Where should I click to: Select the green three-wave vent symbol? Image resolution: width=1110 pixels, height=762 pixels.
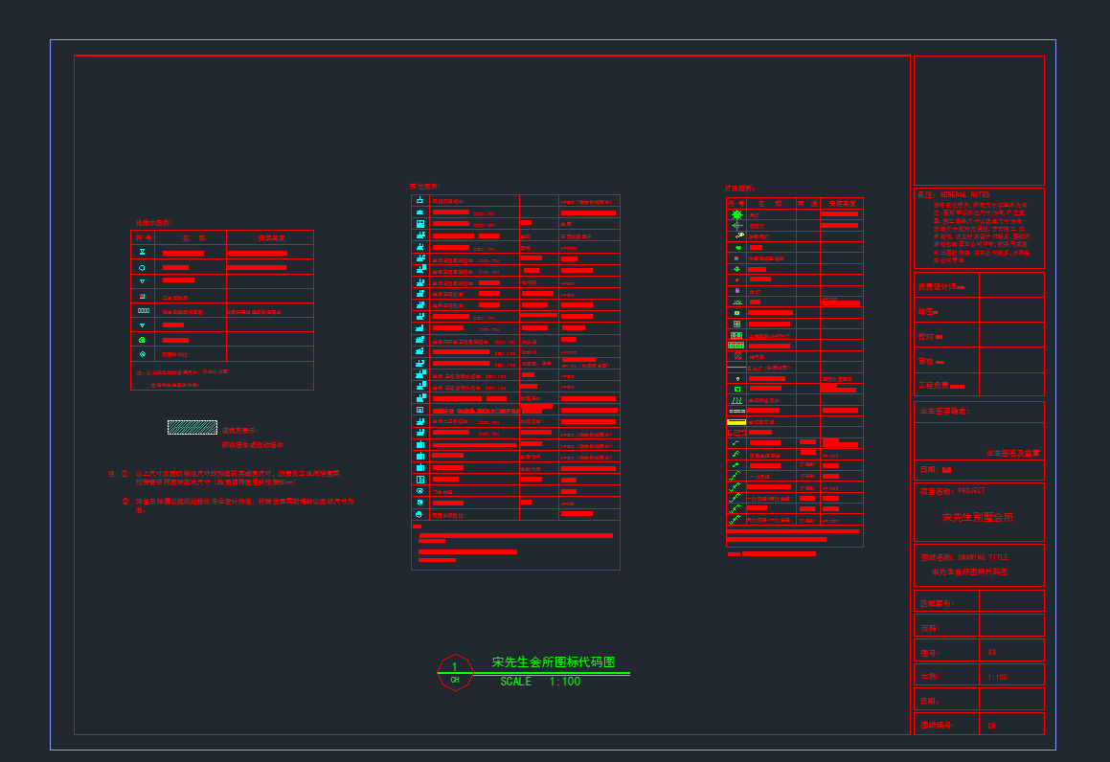pyautogui.click(x=736, y=400)
